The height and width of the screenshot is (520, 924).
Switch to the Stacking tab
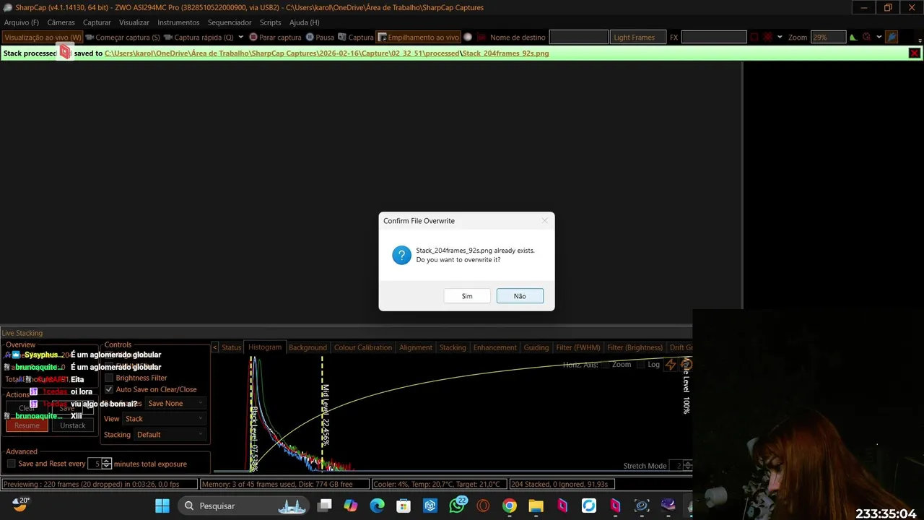pos(453,347)
